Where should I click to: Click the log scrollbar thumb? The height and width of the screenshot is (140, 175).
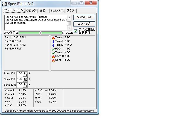69,23
